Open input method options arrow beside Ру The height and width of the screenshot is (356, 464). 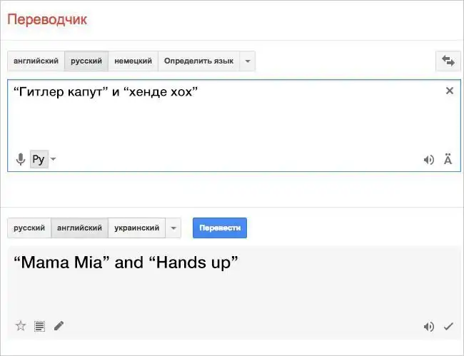(x=54, y=159)
